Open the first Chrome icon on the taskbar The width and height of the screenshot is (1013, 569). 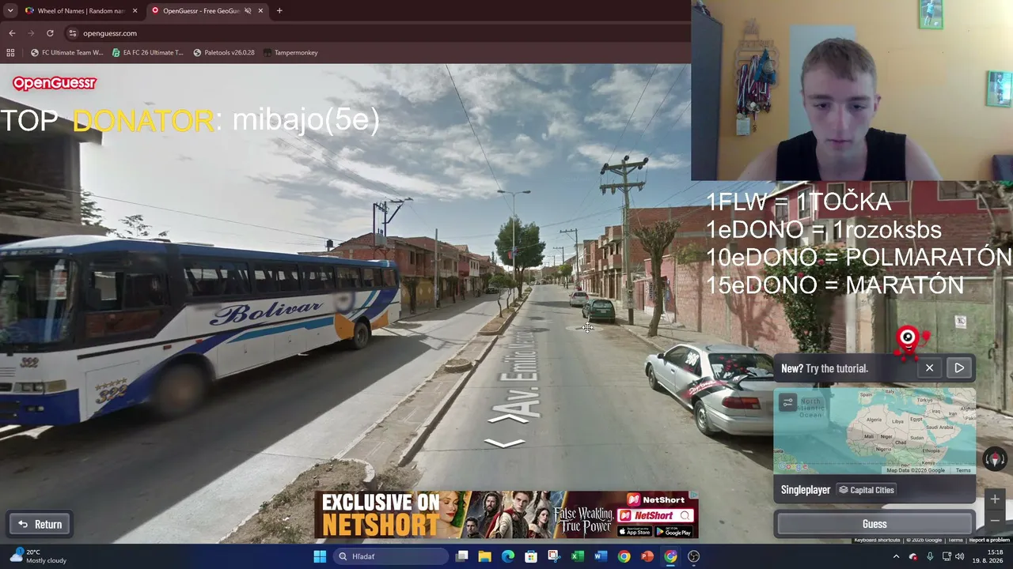pos(624,556)
